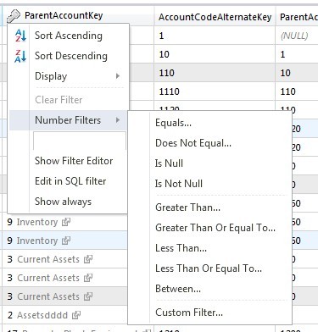
Task: Select Edit in SQL filter
Action: tap(70, 181)
